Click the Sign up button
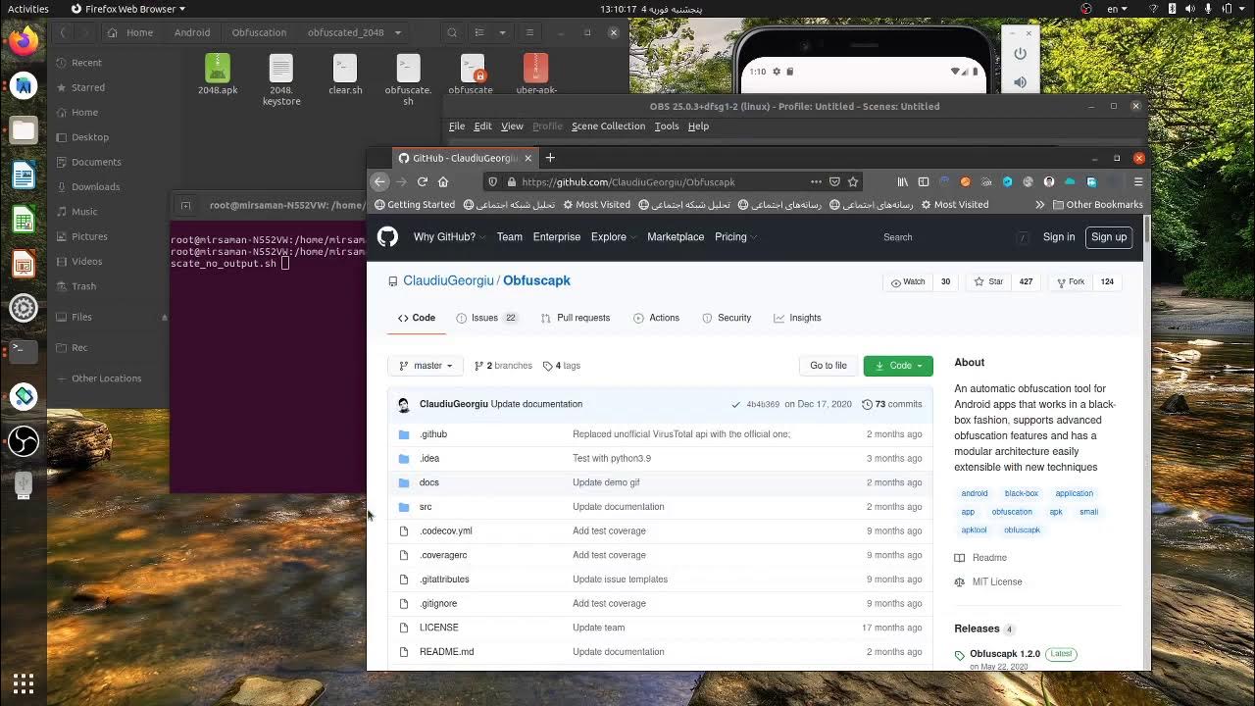This screenshot has height=706, width=1255. (1109, 237)
